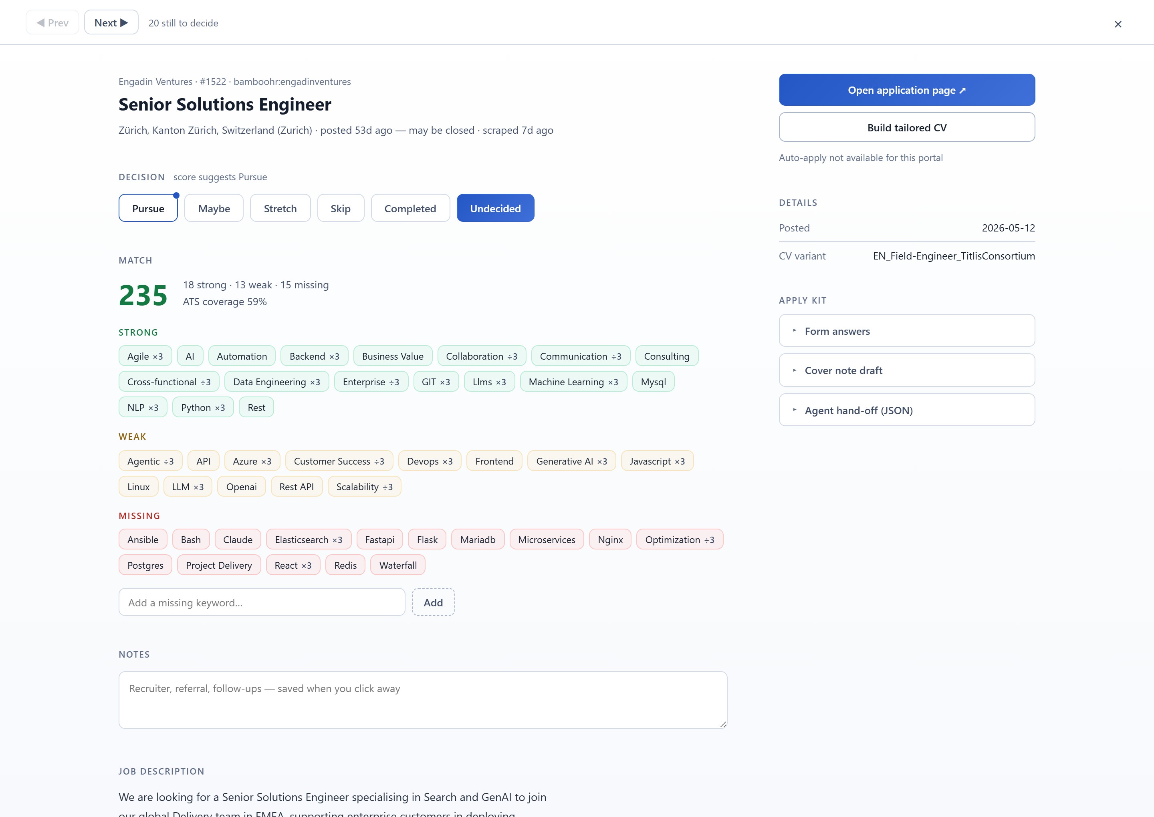Click the resize handle of the Notes box

[x=723, y=724]
